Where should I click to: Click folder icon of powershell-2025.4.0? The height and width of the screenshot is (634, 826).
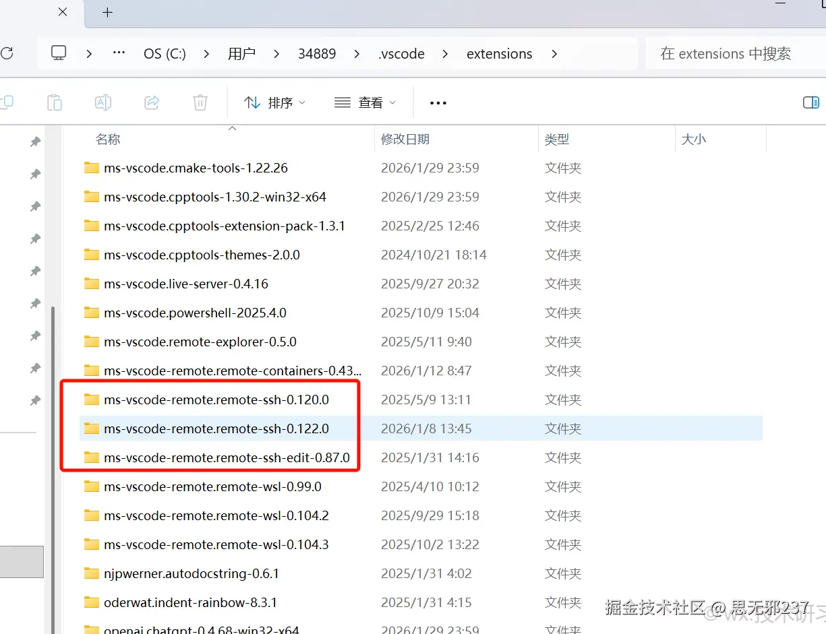(x=92, y=313)
